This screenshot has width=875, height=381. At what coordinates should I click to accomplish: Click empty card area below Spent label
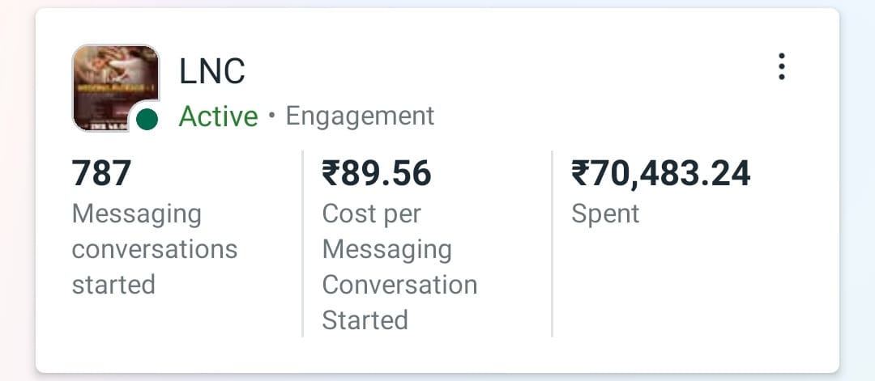689,291
